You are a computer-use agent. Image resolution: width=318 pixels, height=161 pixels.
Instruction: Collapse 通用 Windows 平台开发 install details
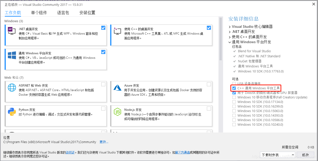230,42
